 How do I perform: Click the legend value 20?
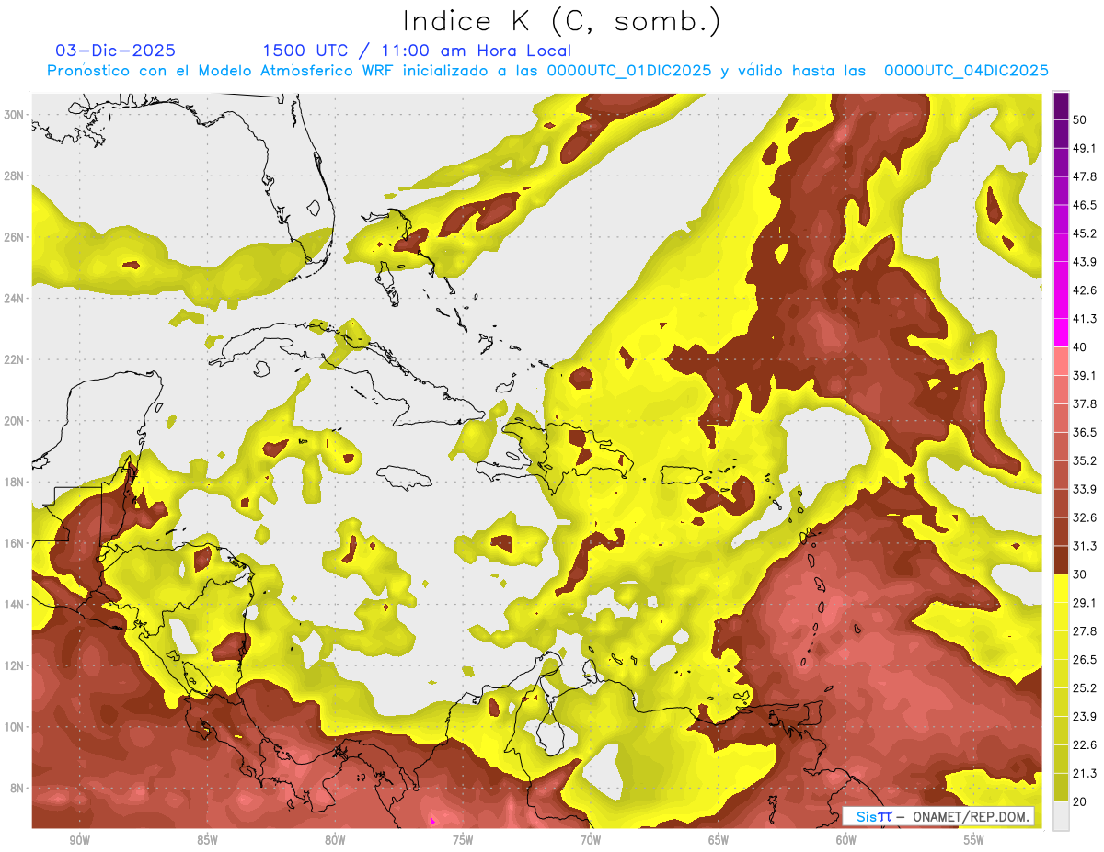point(1081,801)
